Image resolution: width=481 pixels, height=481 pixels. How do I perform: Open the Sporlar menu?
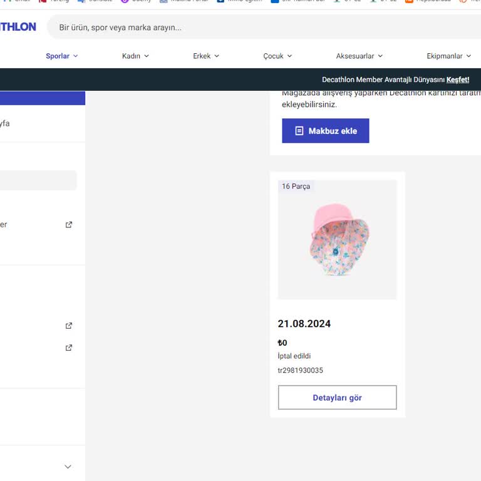point(61,56)
